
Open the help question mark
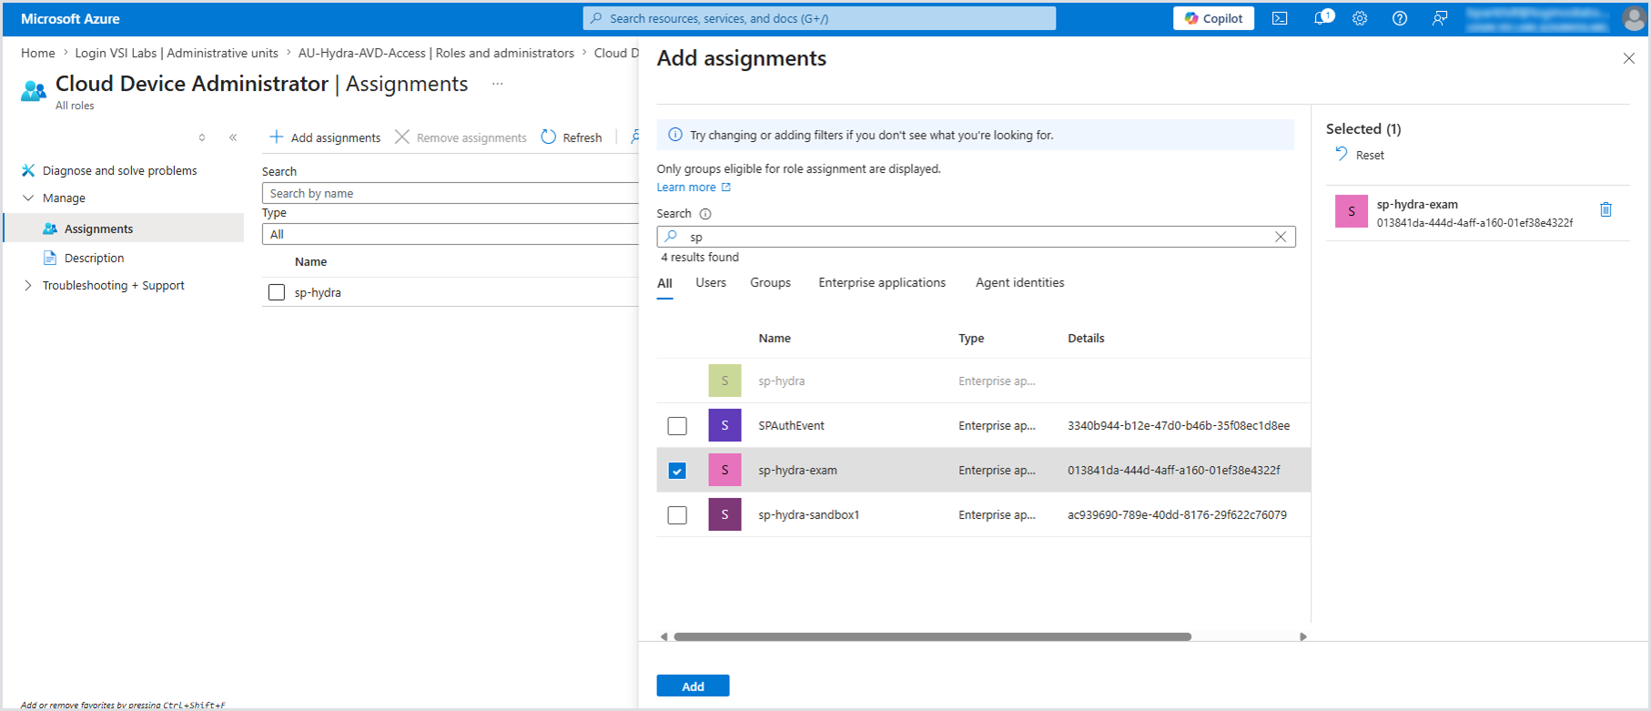[1400, 18]
